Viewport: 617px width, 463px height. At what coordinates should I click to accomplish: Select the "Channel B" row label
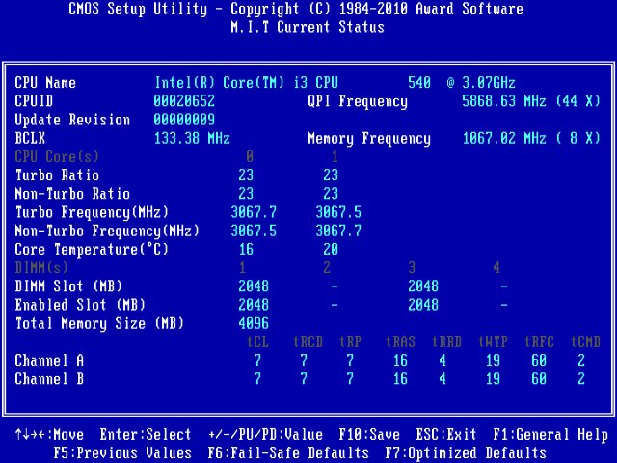click(x=49, y=379)
